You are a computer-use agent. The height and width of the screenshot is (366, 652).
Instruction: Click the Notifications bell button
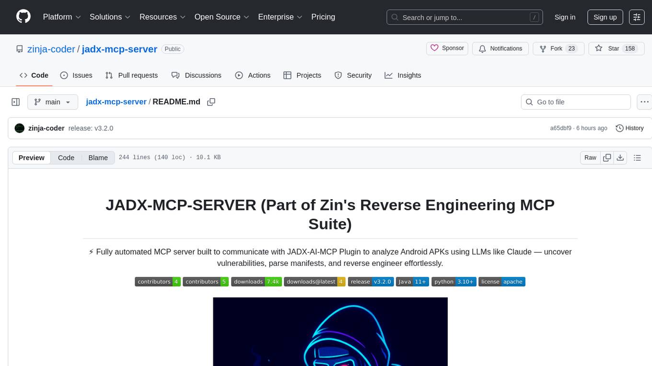click(500, 48)
